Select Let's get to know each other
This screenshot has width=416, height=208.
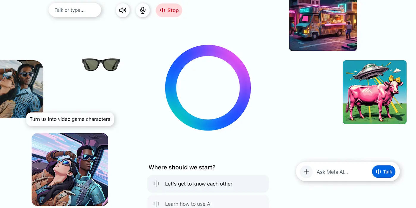[x=208, y=184]
